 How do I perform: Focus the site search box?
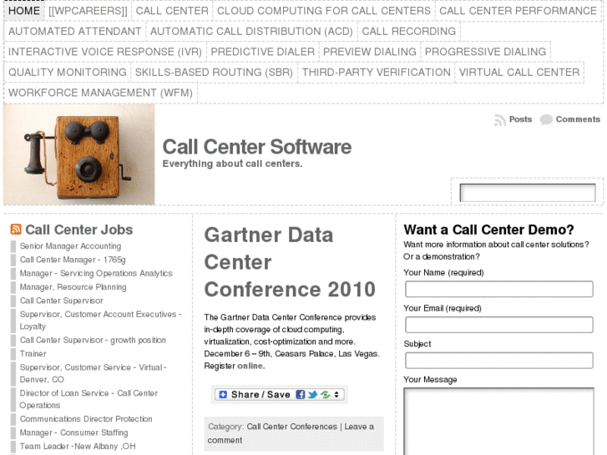[528, 193]
